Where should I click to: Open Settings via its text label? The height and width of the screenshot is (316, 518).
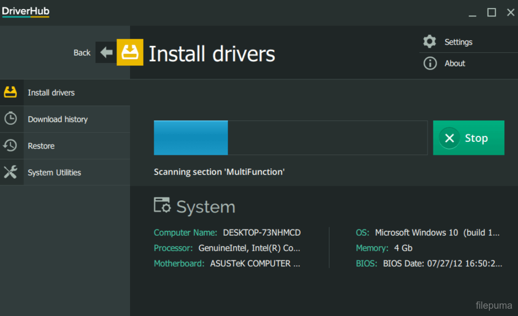coord(458,42)
